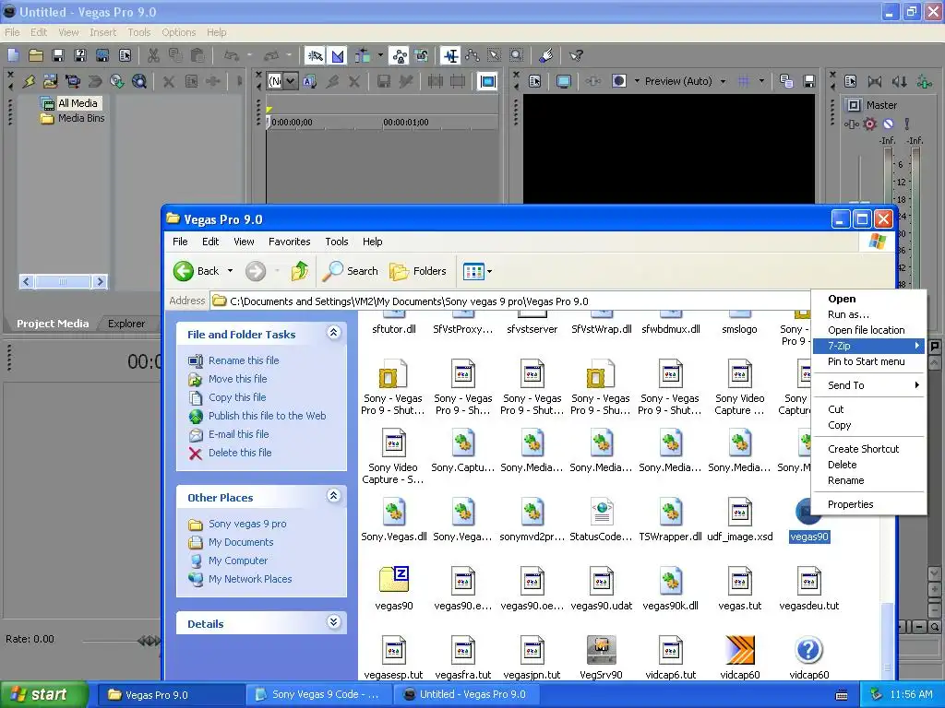
Task: Select Media Bins folder in tree
Action: click(x=81, y=119)
